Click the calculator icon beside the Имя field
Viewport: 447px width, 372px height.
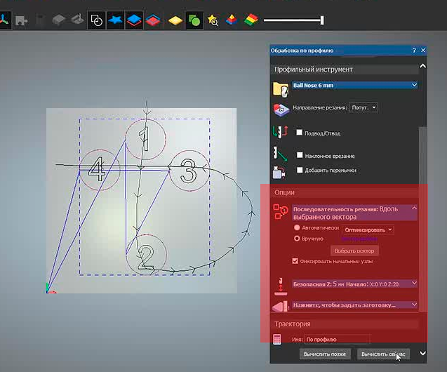tap(277, 339)
